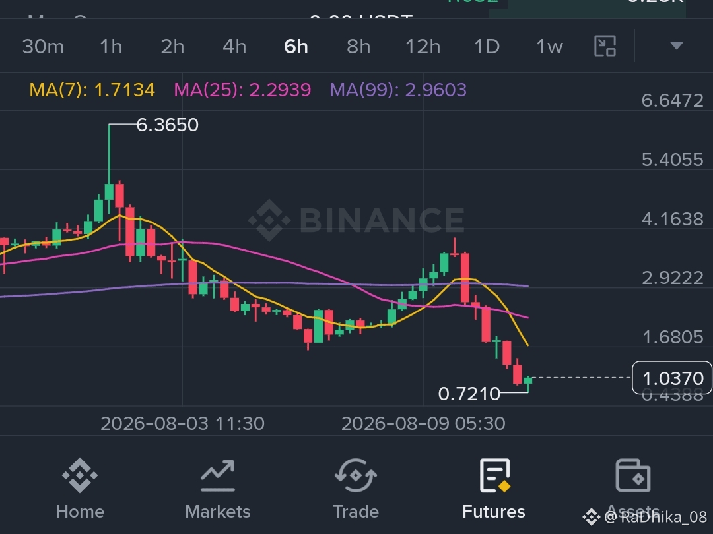Viewport: 713px width, 534px height.
Task: Tap the current price tag 1.0370
Action: [672, 378]
